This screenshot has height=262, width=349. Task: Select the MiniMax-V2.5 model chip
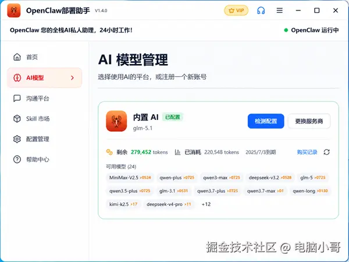coord(130,178)
